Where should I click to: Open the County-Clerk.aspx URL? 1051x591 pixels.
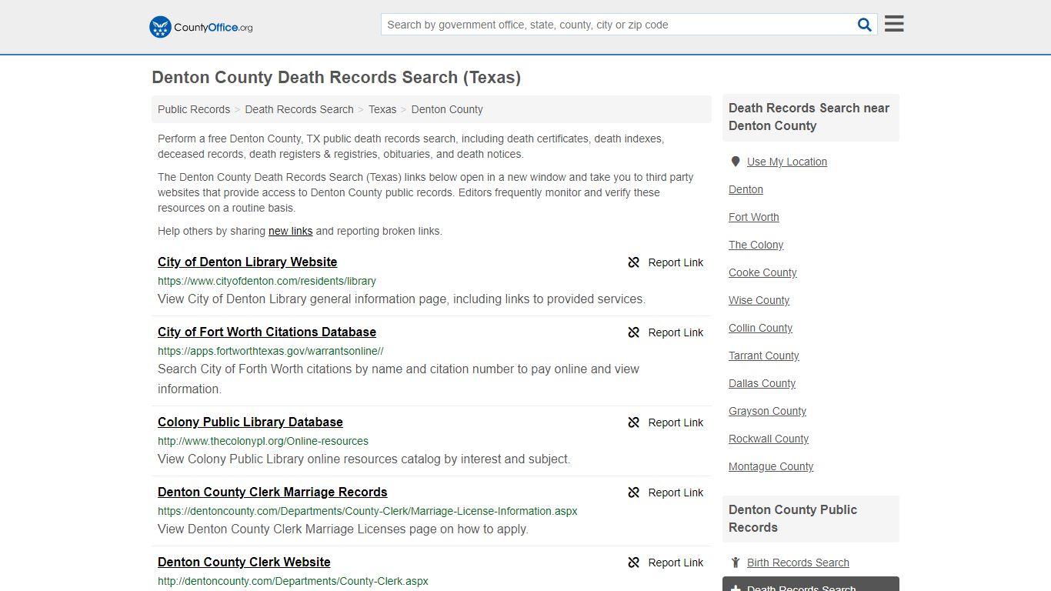point(293,581)
